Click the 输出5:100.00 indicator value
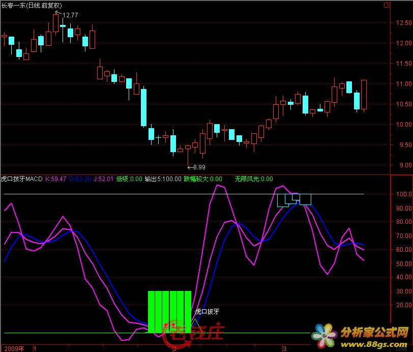Screen dimensions: 413x352 tap(163, 179)
